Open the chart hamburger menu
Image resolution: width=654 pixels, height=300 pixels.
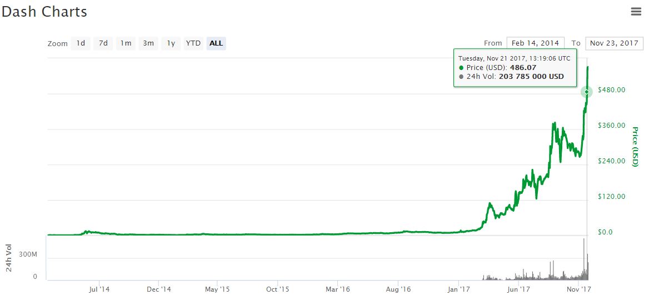pos(636,12)
